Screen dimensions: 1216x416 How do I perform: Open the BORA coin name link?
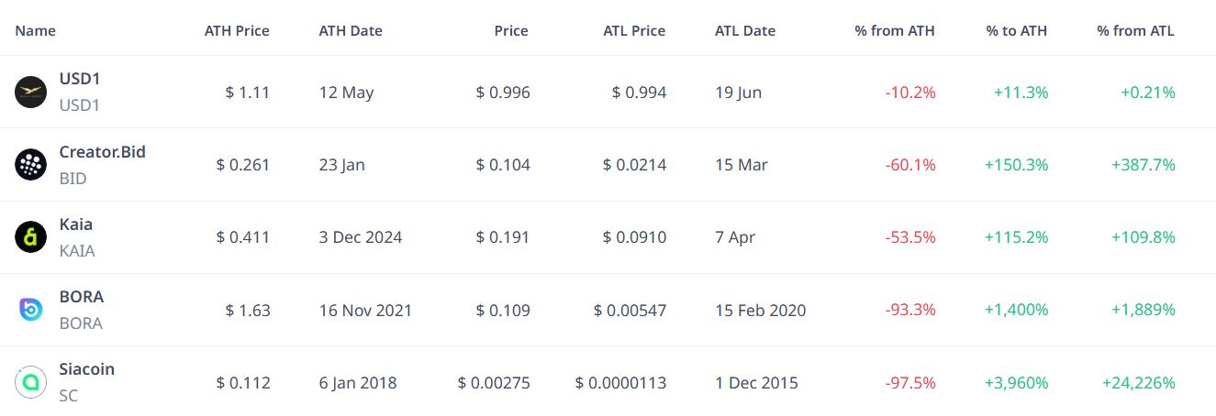click(x=82, y=297)
